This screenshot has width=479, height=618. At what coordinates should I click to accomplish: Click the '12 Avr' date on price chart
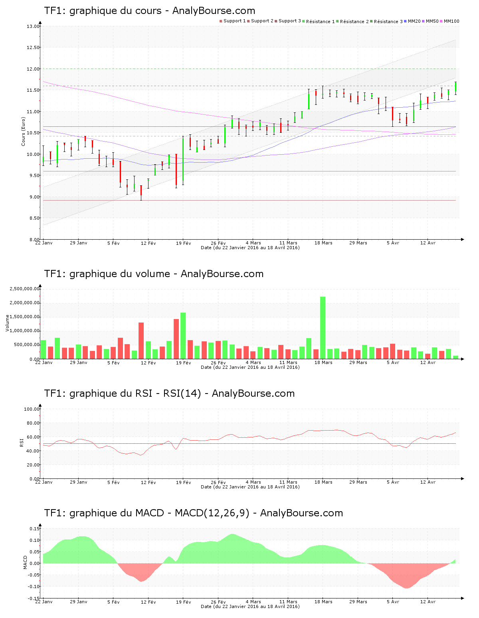(428, 243)
